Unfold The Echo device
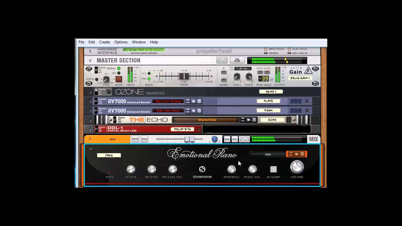 90,120
